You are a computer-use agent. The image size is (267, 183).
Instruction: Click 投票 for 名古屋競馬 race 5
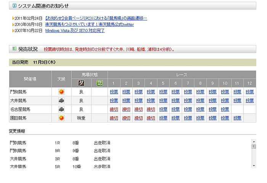[163, 109]
